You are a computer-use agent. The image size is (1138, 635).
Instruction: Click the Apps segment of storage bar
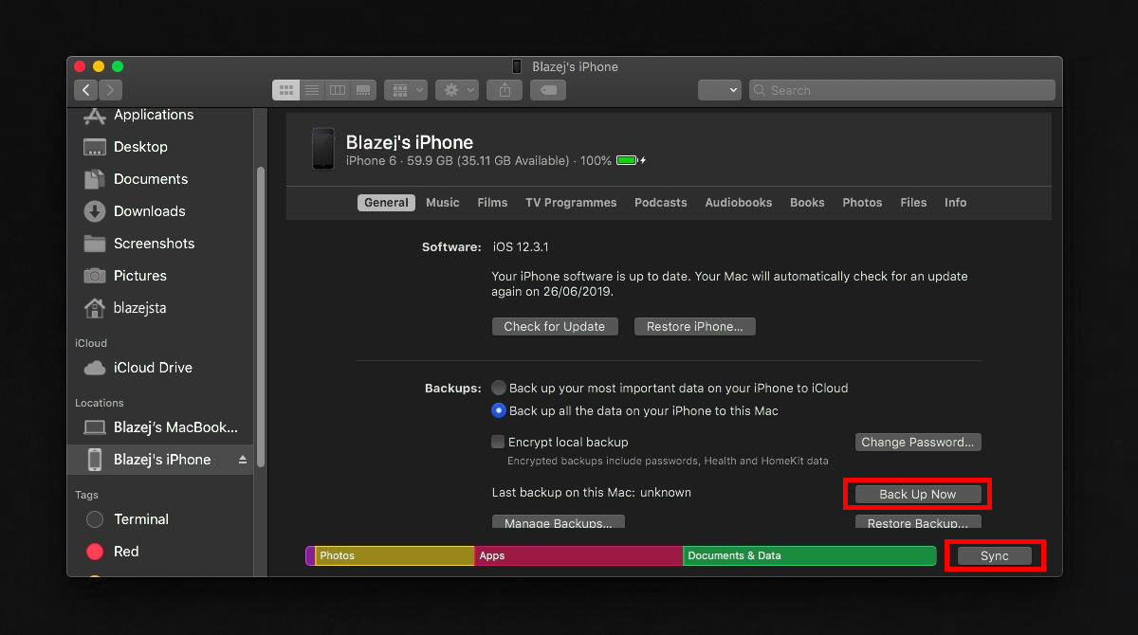pos(578,556)
